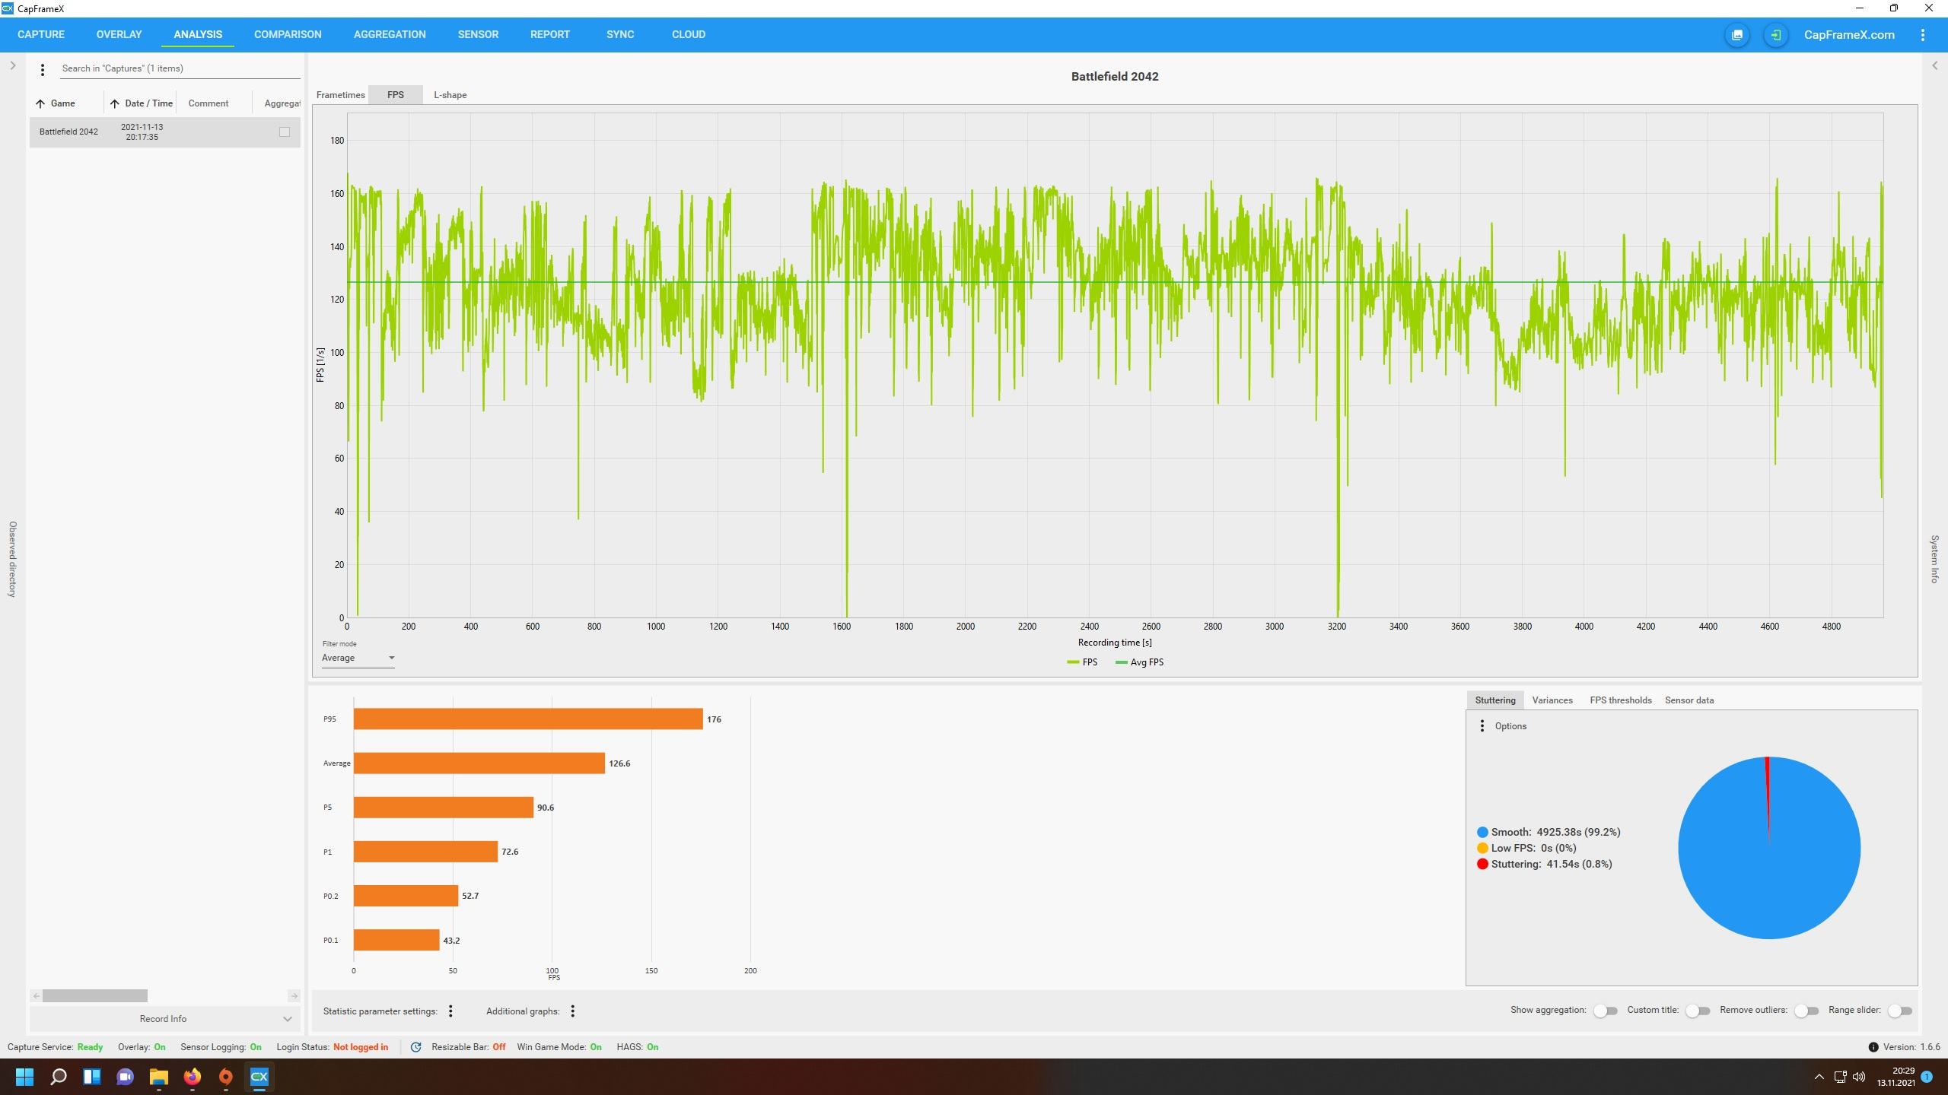
Task: Click Avg FPS legend entry
Action: [x=1139, y=662]
